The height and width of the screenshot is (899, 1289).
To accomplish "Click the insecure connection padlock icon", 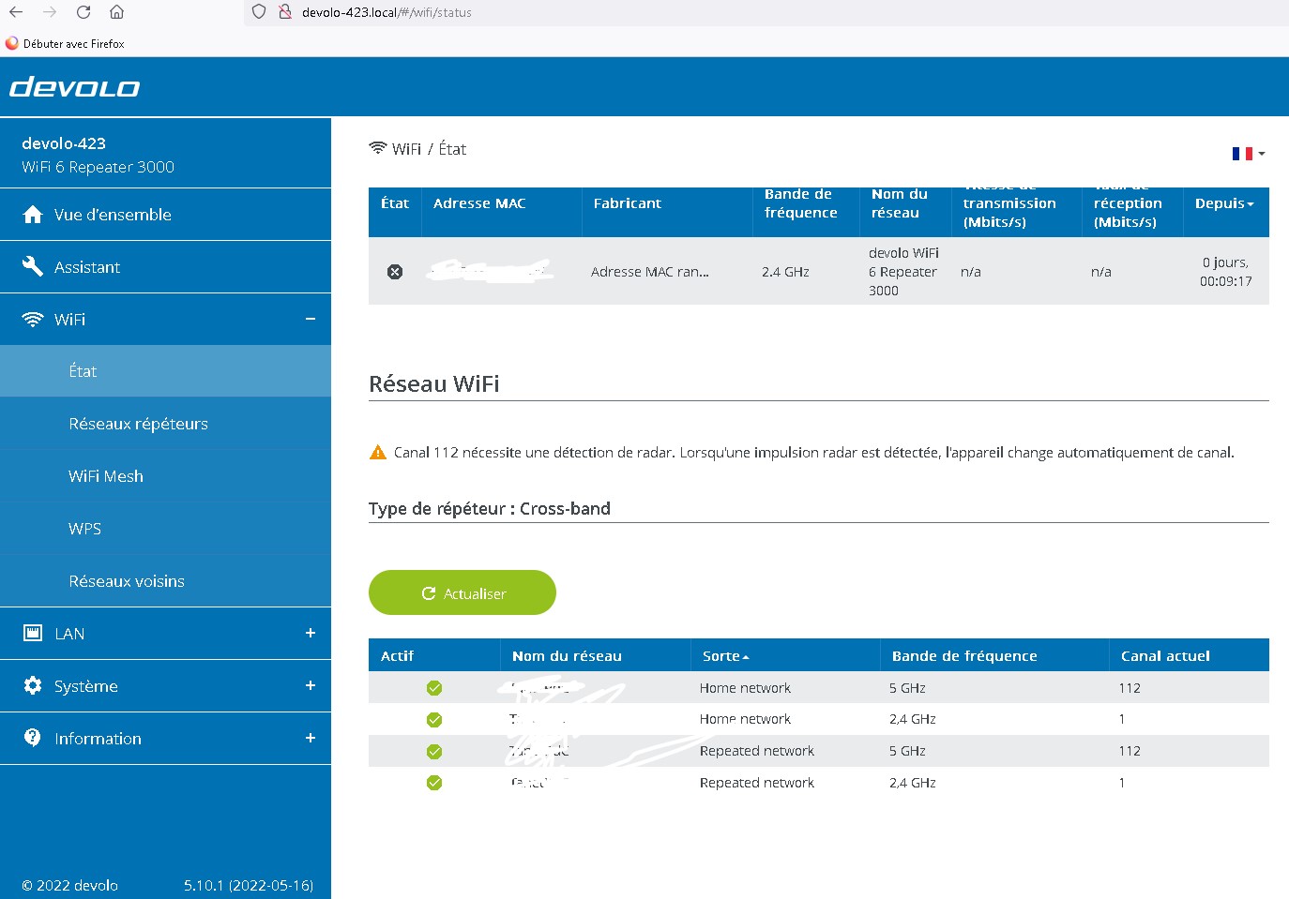I will (284, 12).
